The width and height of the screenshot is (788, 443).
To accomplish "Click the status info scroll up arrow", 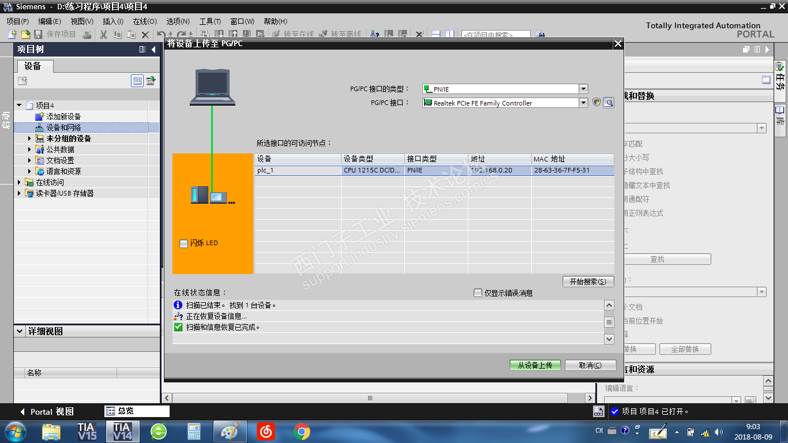I will [x=609, y=305].
